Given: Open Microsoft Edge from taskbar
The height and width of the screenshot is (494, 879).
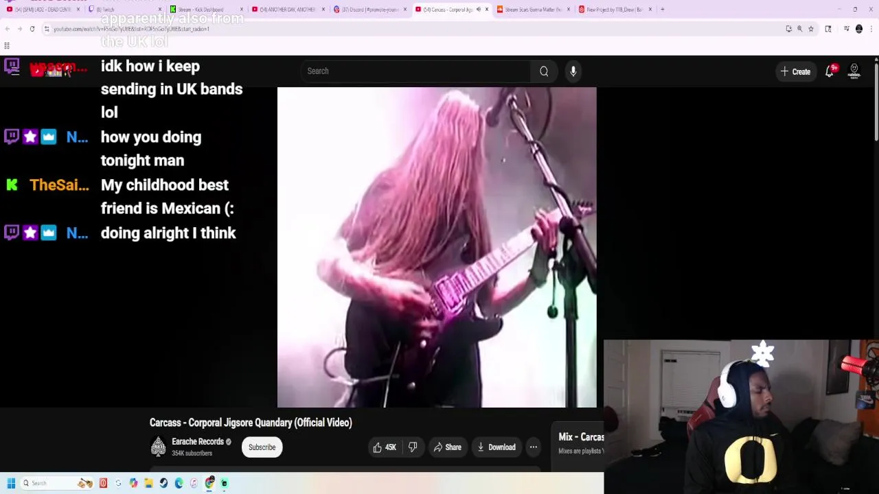Looking at the screenshot, I should point(179,483).
